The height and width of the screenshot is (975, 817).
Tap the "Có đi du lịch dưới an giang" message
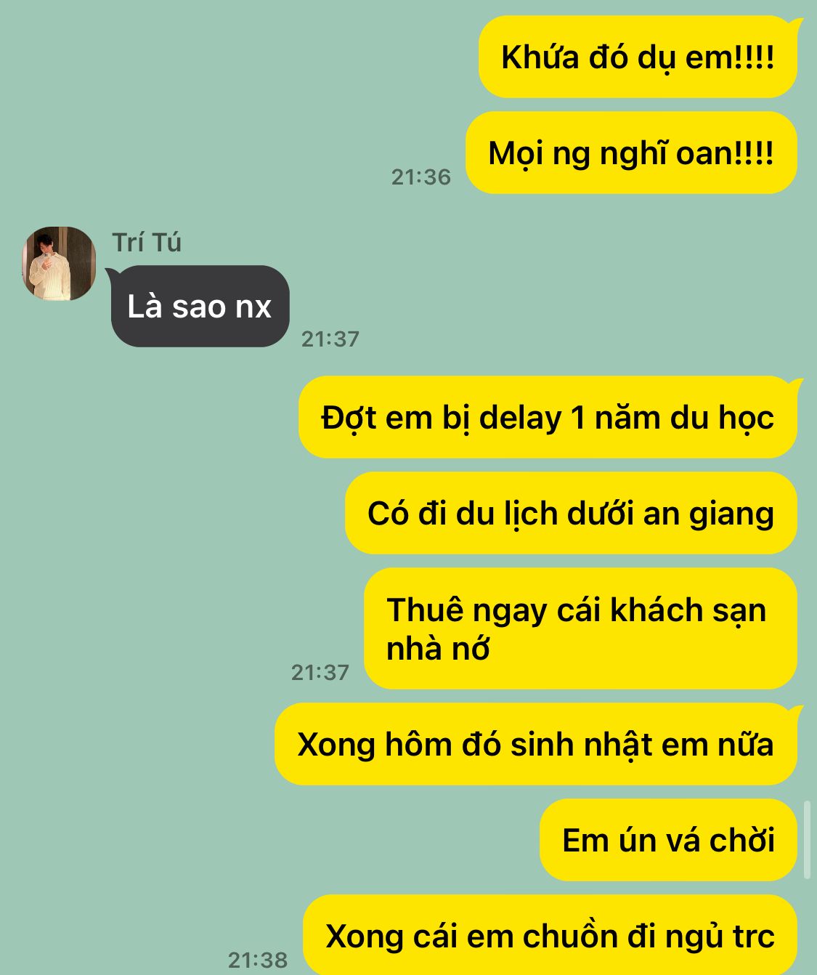click(x=571, y=513)
